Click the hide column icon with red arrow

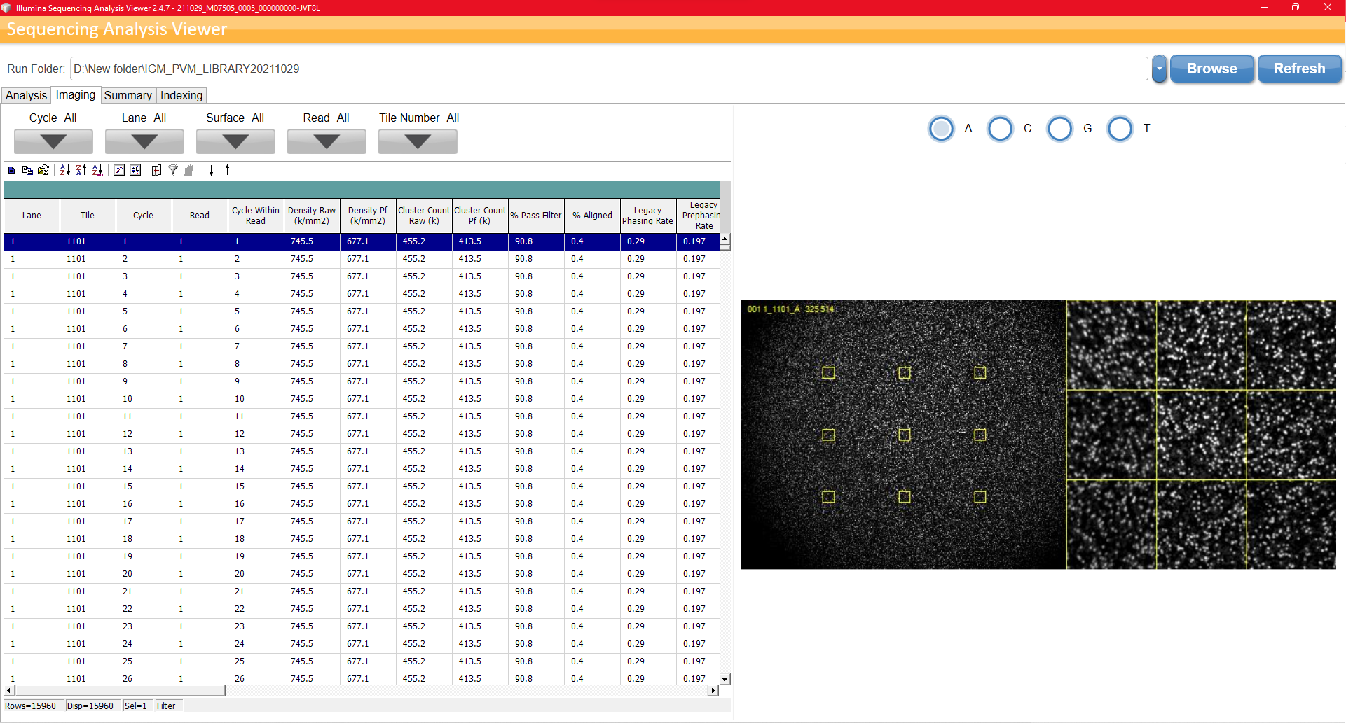click(156, 170)
